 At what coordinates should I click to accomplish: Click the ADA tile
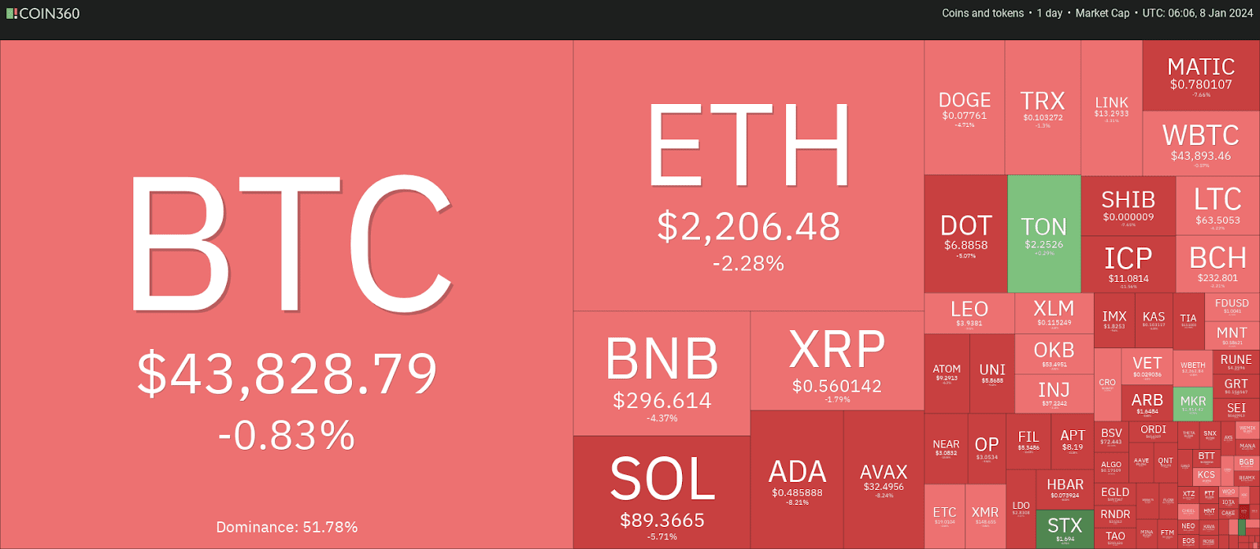(797, 479)
